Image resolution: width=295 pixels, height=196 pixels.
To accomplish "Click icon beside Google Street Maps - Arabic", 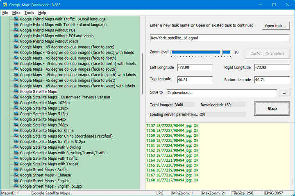I will [16, 169].
